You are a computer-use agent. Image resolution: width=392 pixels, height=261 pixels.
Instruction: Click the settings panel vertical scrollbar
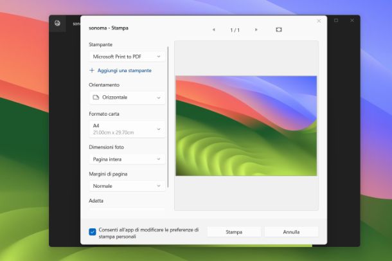click(168, 117)
